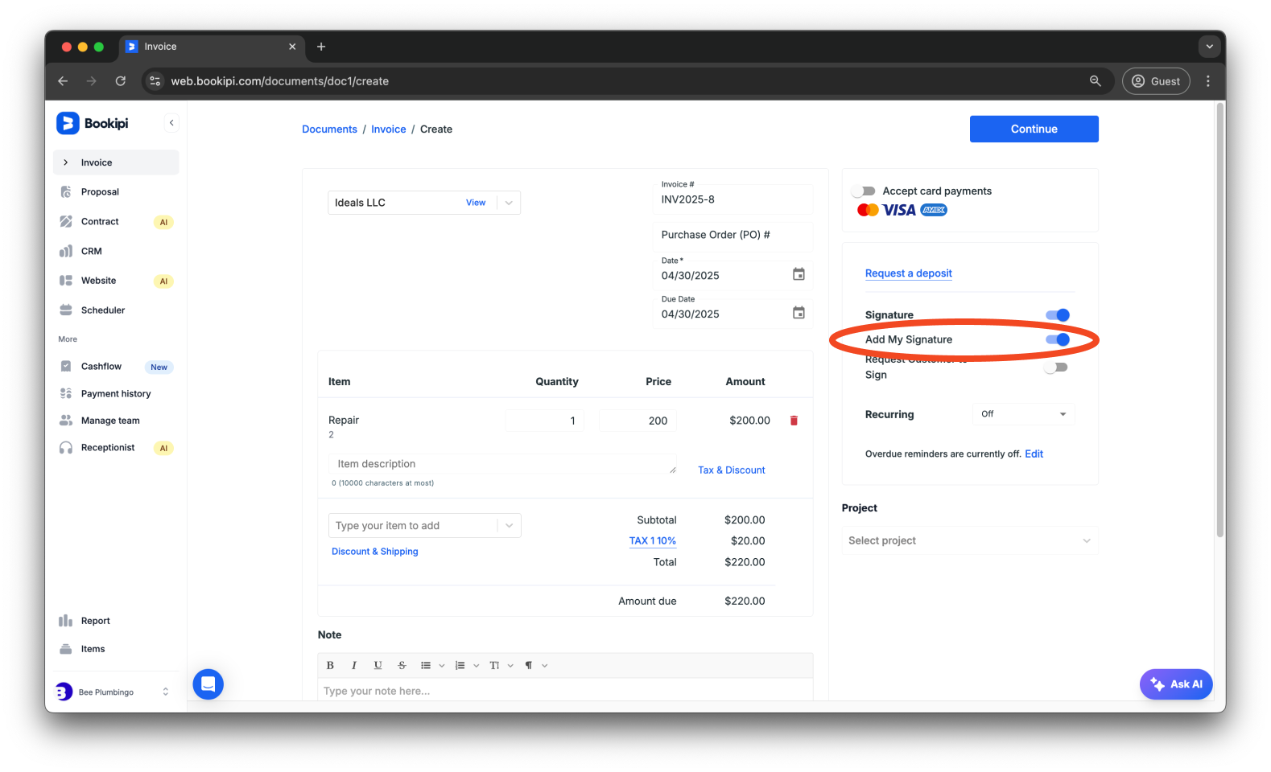Click the Payment history icon

click(x=66, y=393)
